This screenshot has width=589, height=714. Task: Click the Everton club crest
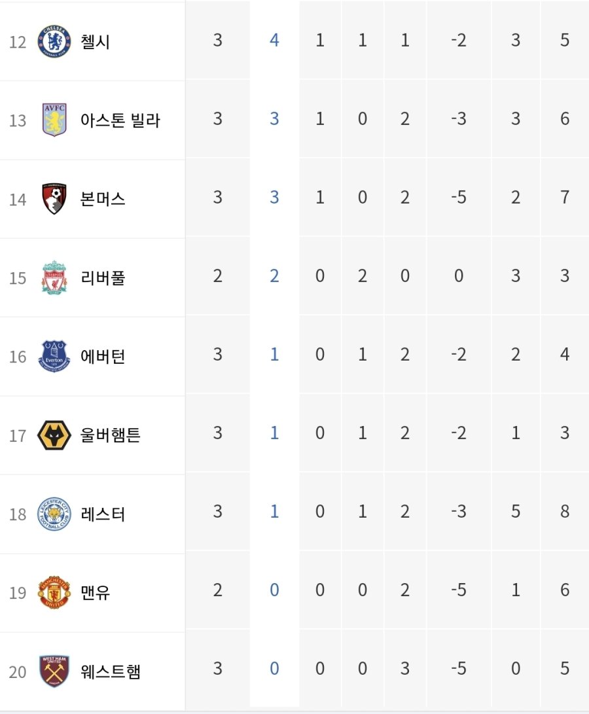pyautogui.click(x=54, y=356)
